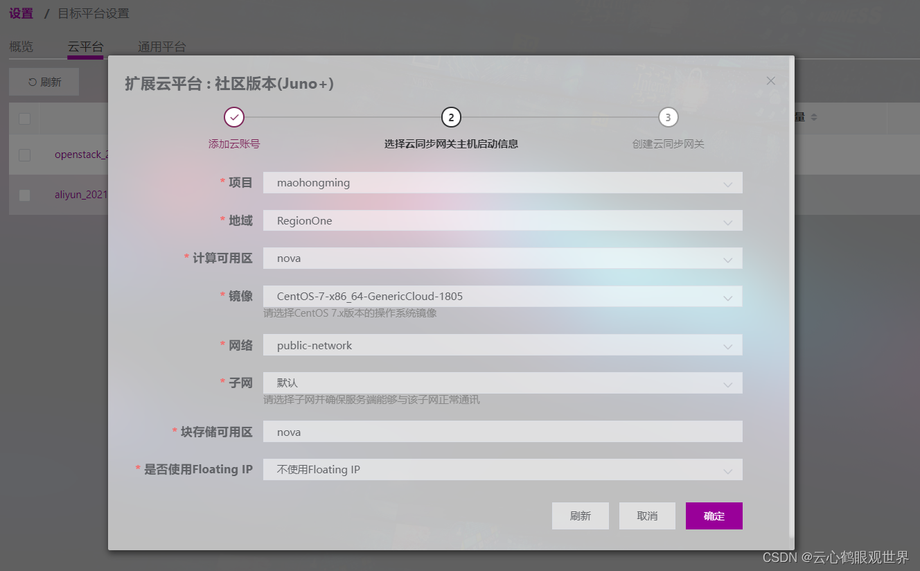
Task: Click the purple 确定 button
Action: [714, 516]
